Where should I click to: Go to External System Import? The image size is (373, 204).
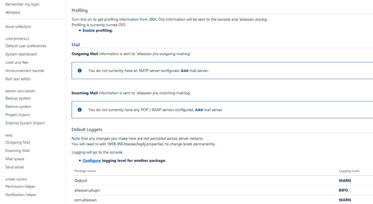coord(25,123)
